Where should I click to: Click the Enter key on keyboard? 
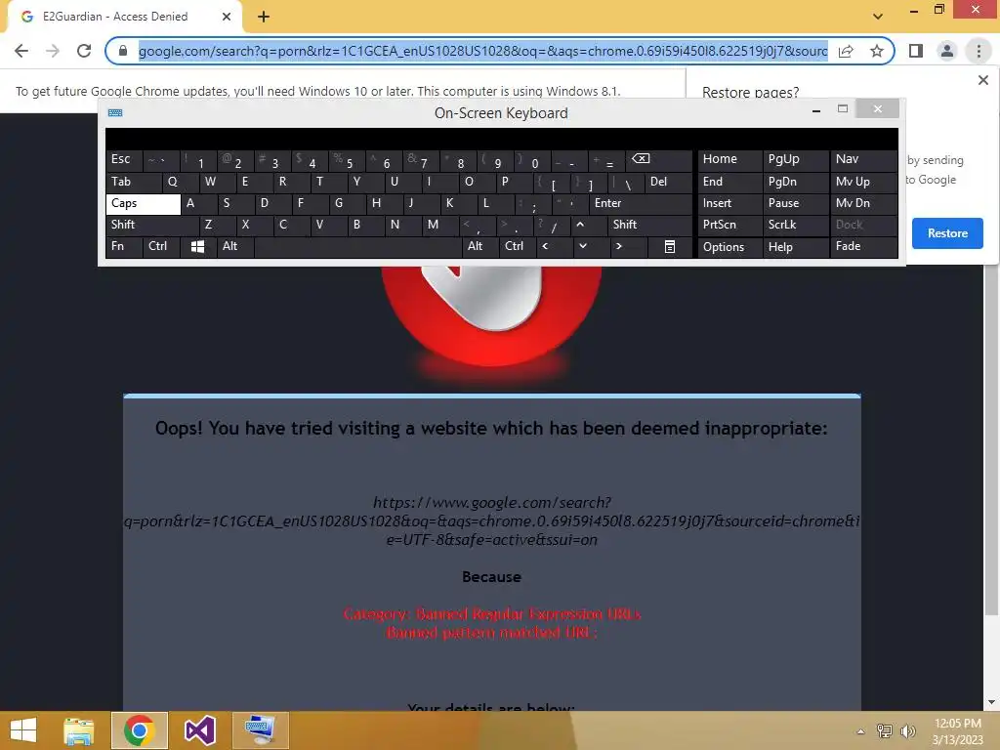[x=641, y=203]
